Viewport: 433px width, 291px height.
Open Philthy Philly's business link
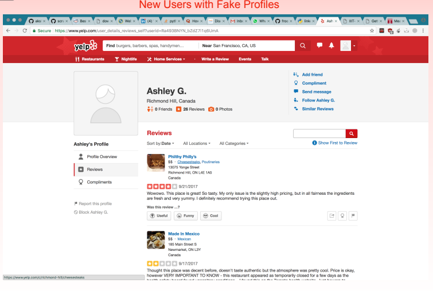tap(182, 157)
